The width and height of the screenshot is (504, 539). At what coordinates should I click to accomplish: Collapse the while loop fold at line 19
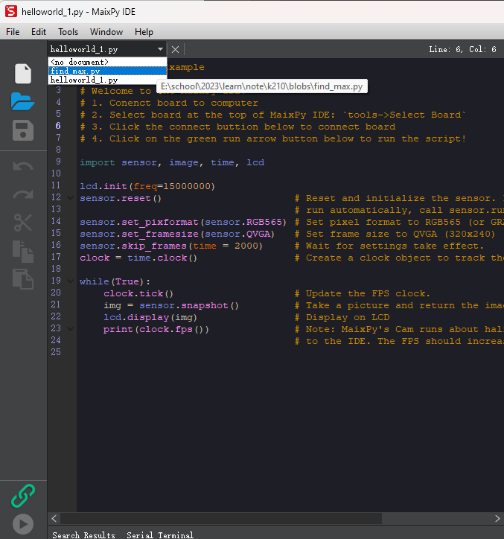[71, 281]
